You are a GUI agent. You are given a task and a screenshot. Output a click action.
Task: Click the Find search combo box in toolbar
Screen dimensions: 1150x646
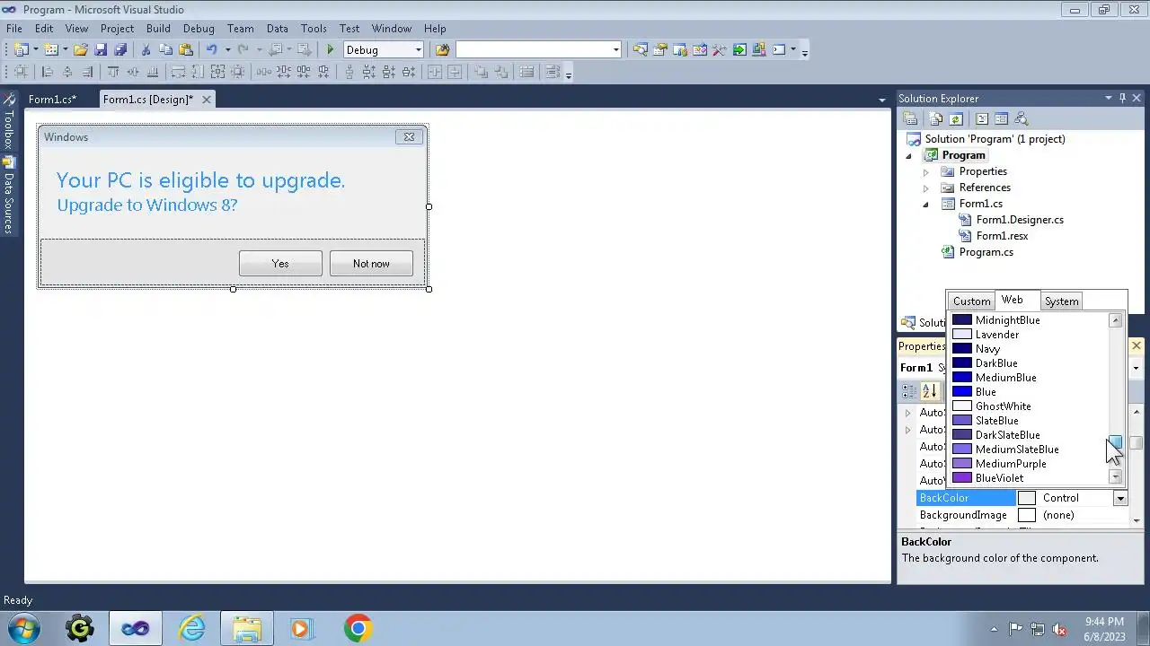[x=538, y=50]
